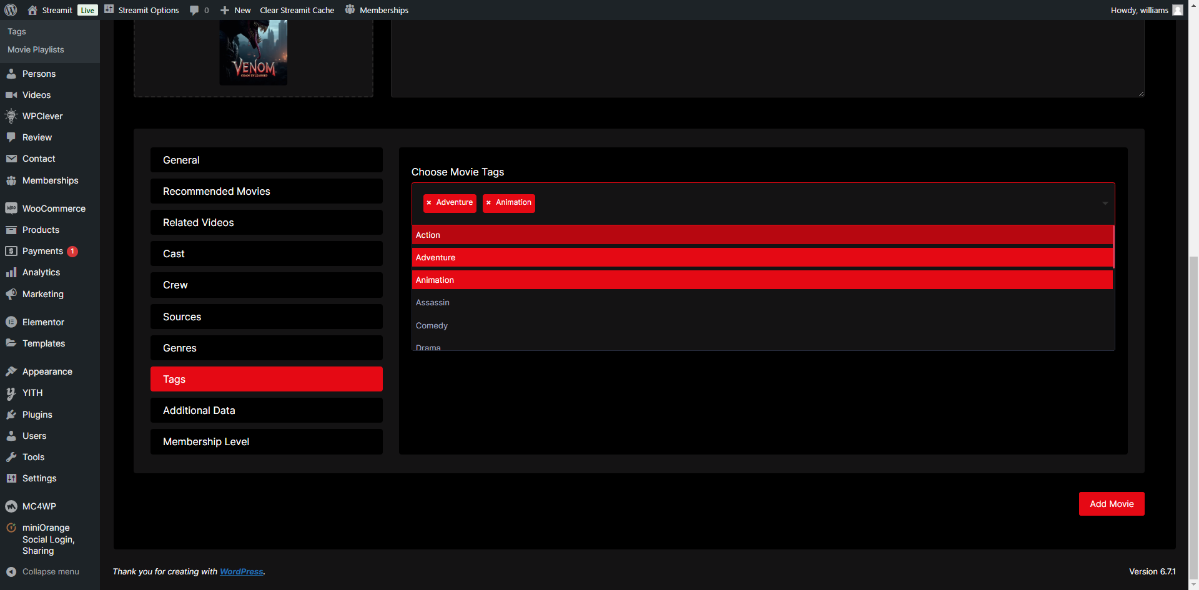1199x590 pixels.
Task: Click Clear Streamit Cache
Action: [x=297, y=10]
